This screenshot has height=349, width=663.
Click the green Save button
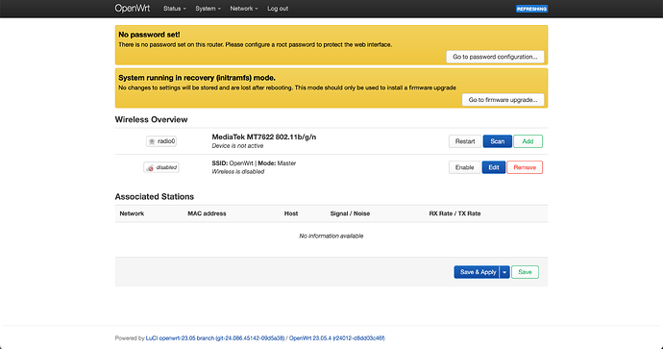[x=525, y=272]
